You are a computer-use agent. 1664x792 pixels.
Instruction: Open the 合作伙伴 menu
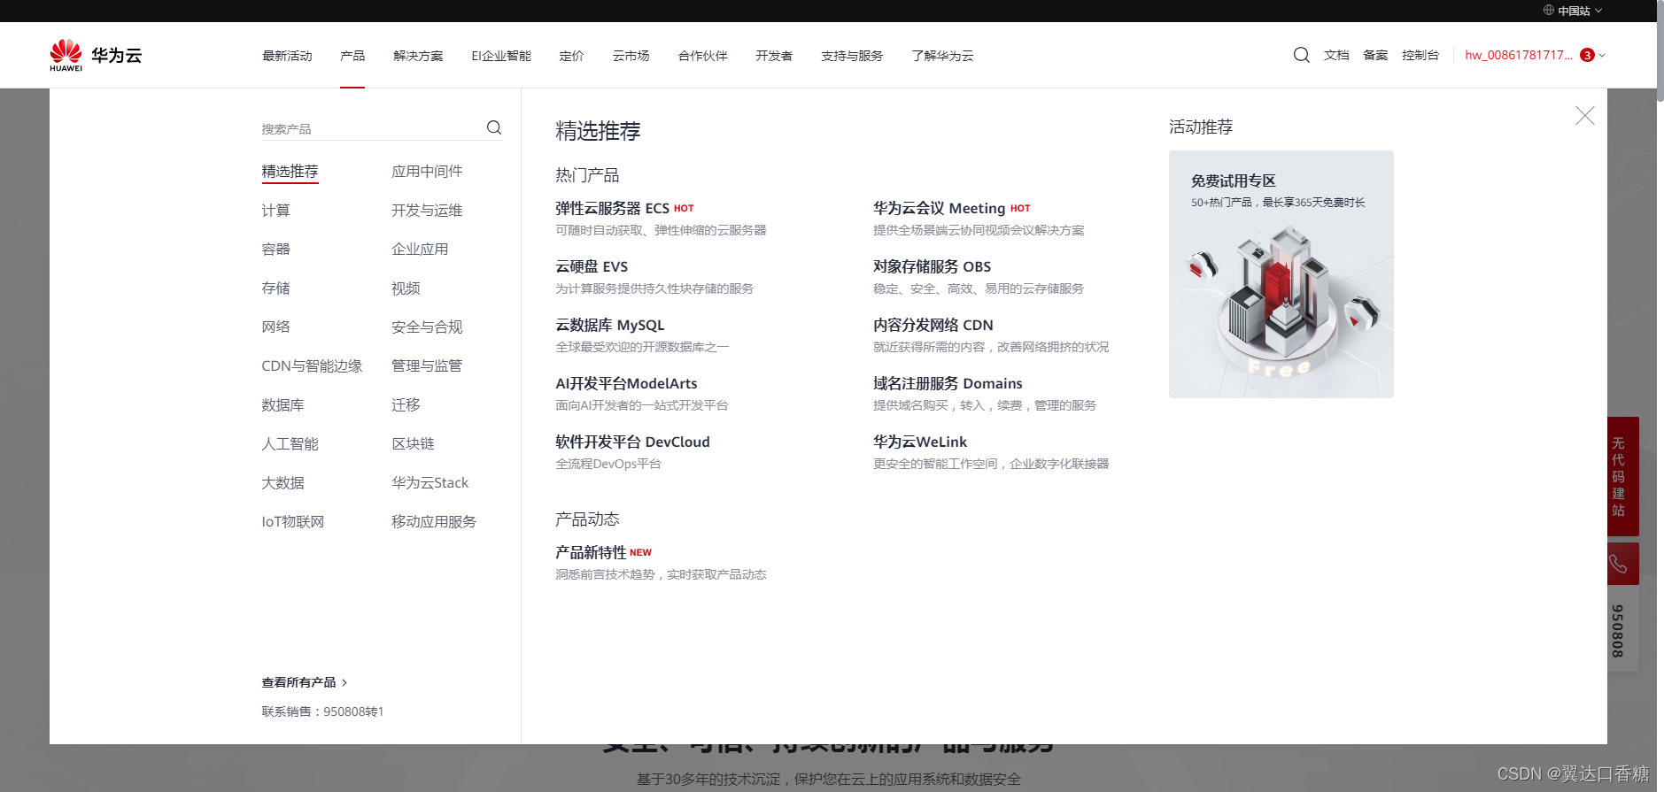tap(702, 56)
